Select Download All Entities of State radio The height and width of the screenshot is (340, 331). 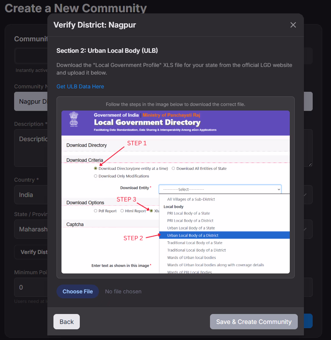(173, 168)
